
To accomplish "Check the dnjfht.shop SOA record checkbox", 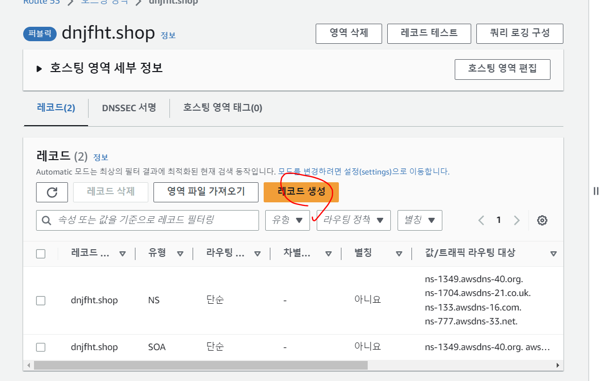I will click(41, 347).
